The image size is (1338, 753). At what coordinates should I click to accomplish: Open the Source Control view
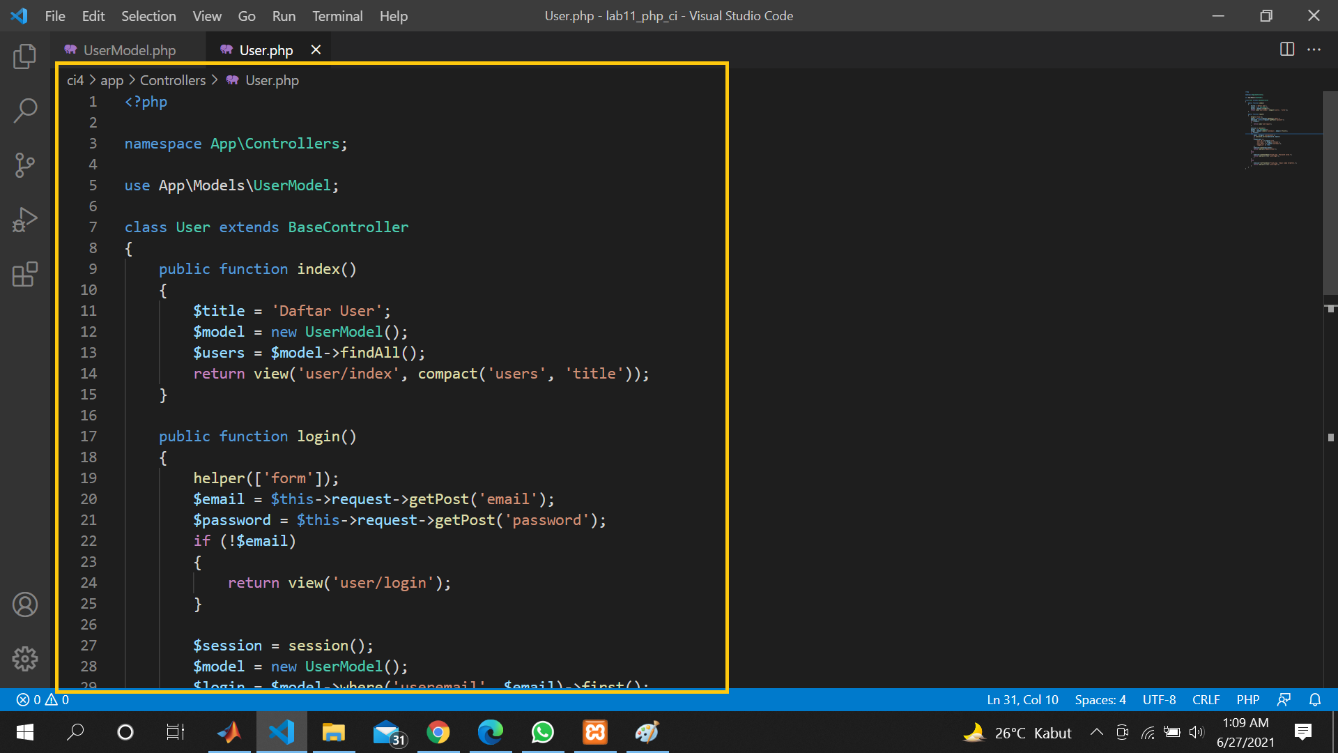(x=25, y=165)
